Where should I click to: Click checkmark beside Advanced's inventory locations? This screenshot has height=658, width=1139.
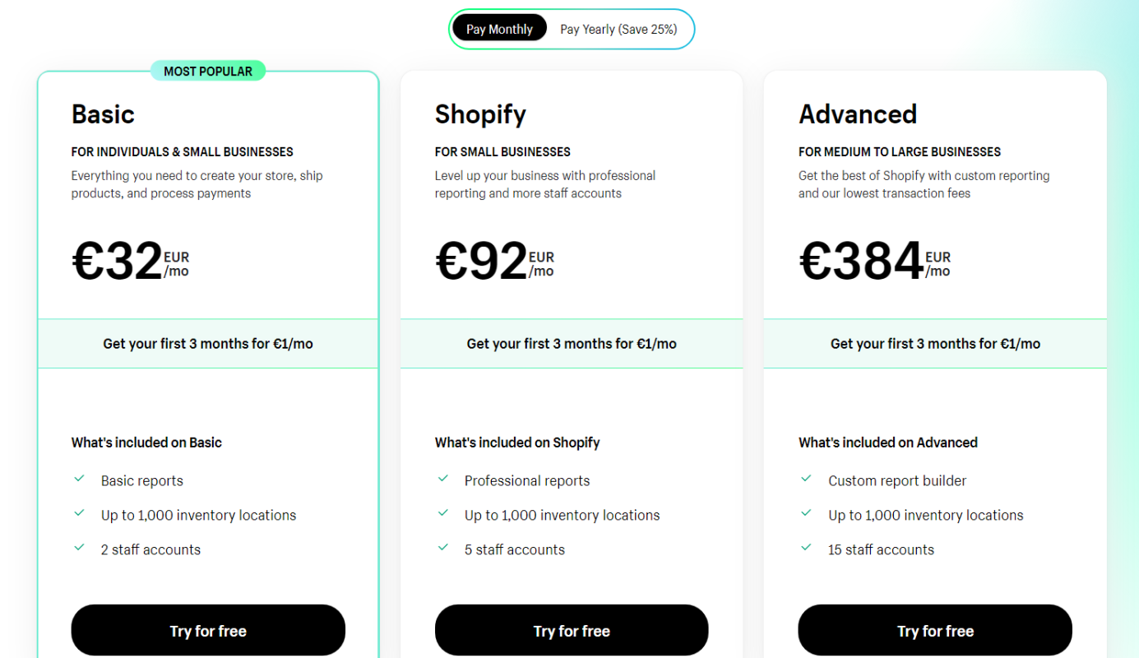[807, 513]
